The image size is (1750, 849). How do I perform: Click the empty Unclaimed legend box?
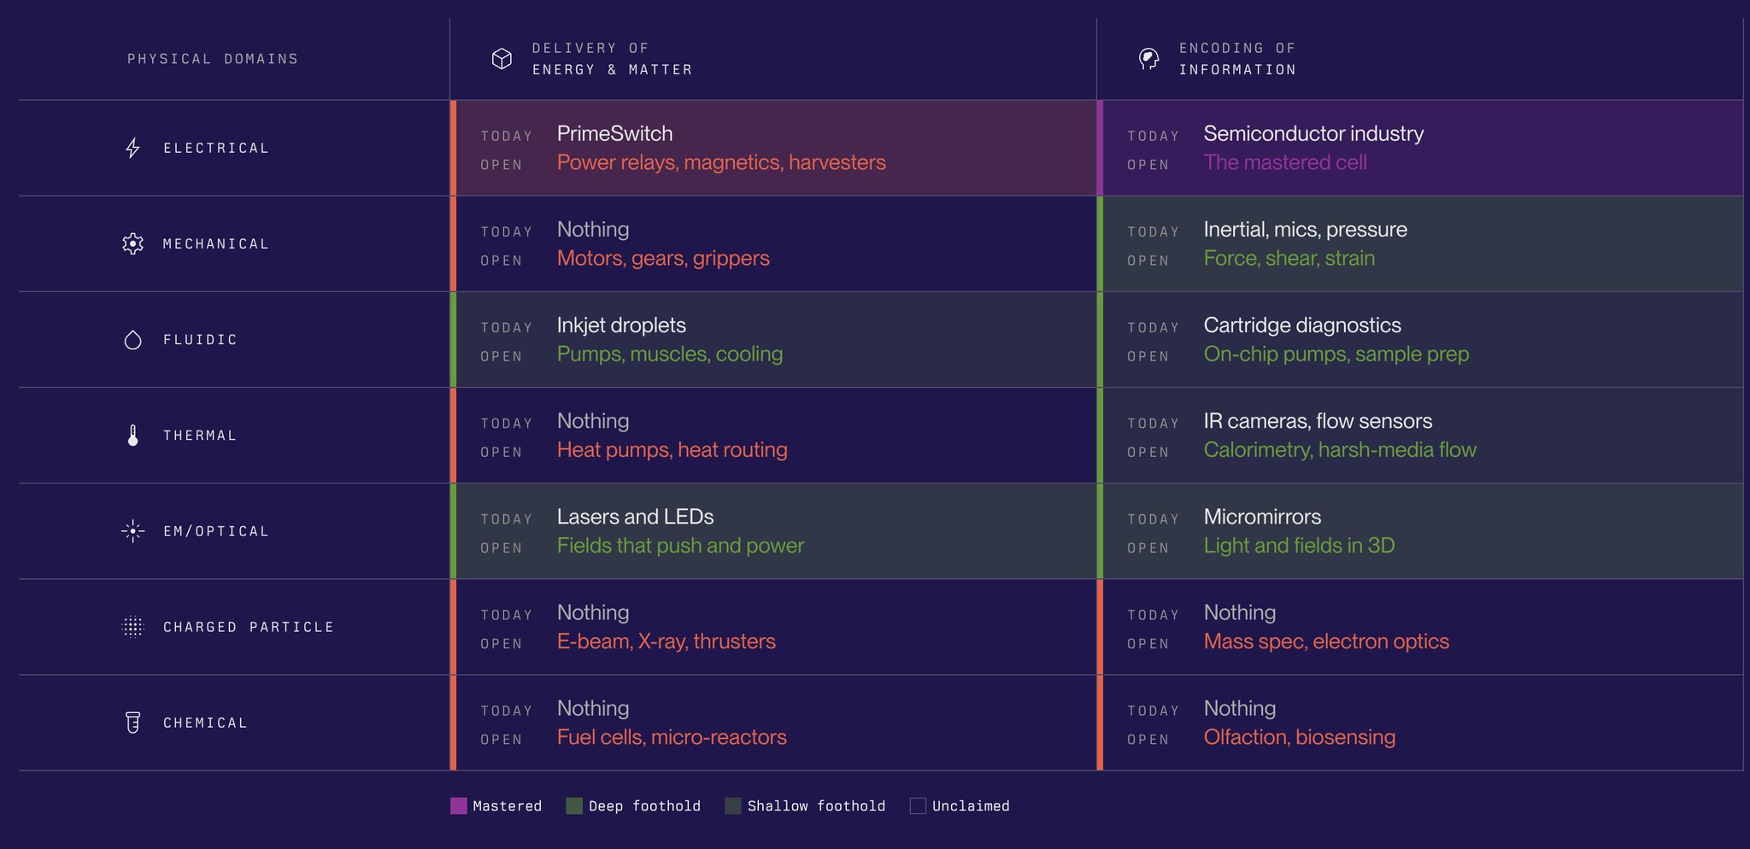pos(918,805)
